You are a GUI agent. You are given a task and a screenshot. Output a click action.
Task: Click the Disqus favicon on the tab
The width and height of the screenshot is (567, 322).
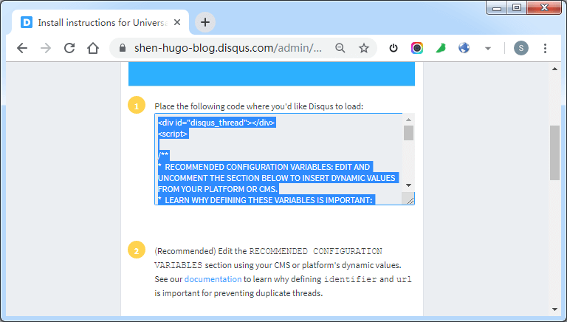27,22
